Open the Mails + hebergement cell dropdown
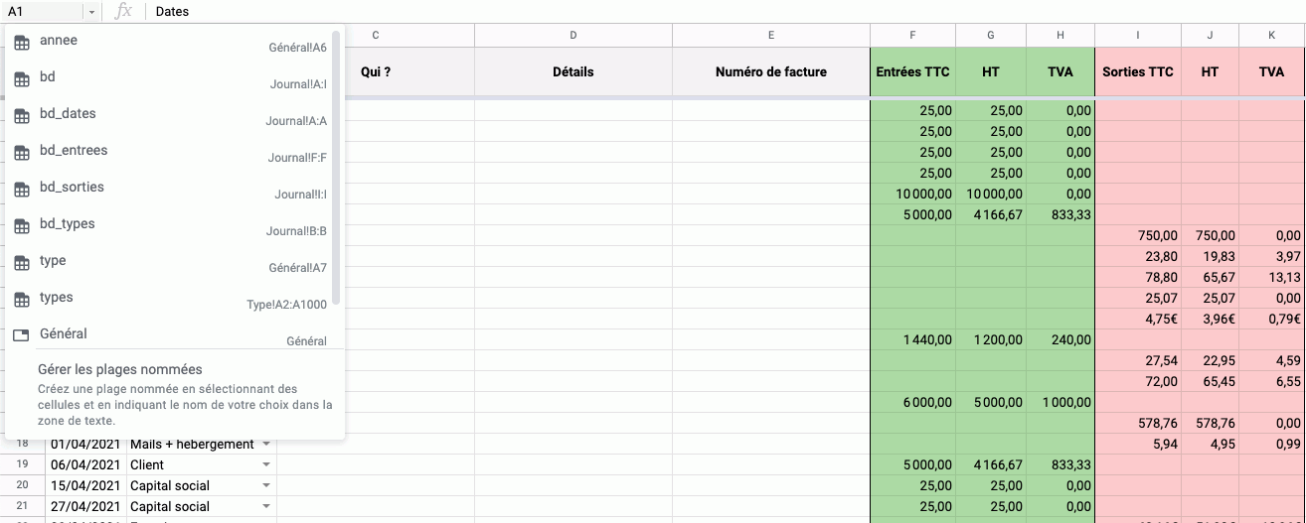 pos(266,444)
